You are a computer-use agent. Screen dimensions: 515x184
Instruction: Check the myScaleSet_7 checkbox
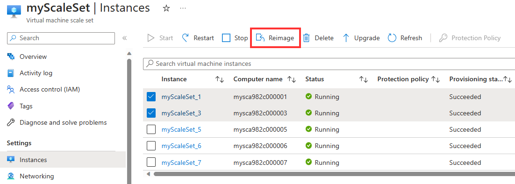point(151,163)
